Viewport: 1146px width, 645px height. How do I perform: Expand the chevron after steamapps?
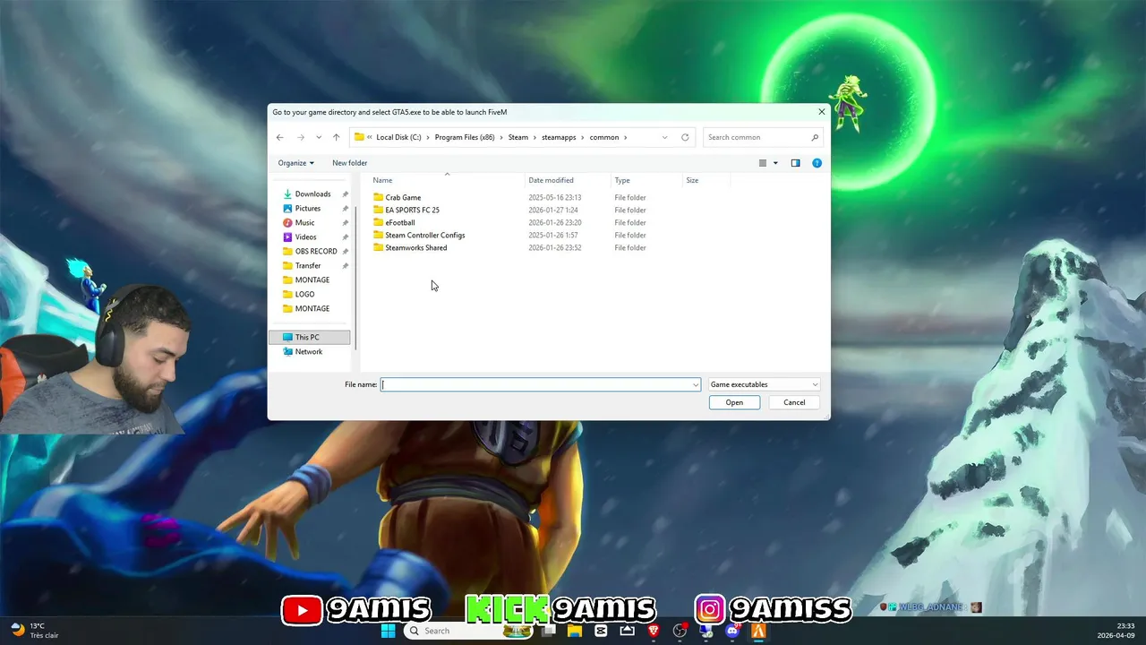582,137
